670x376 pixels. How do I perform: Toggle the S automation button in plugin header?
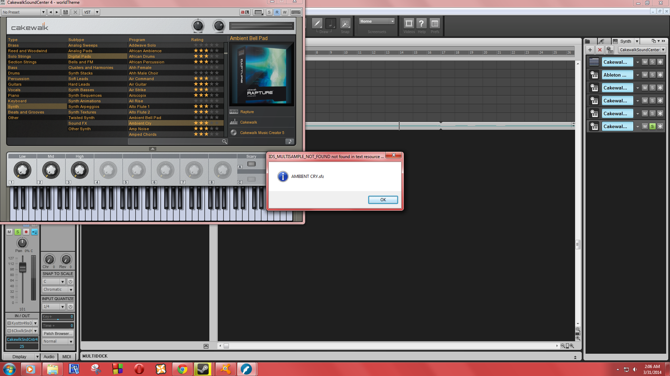coord(269,12)
